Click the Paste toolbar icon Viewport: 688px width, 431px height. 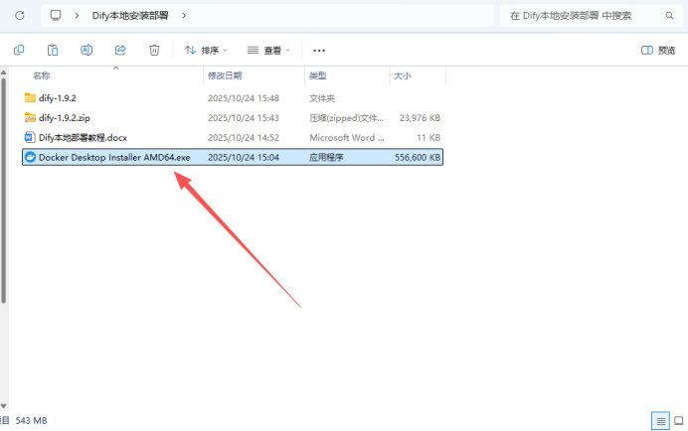coord(53,50)
